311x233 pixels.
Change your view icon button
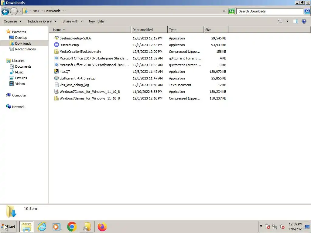(x=280, y=21)
